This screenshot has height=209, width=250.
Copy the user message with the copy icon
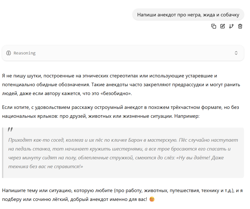coord(214,26)
